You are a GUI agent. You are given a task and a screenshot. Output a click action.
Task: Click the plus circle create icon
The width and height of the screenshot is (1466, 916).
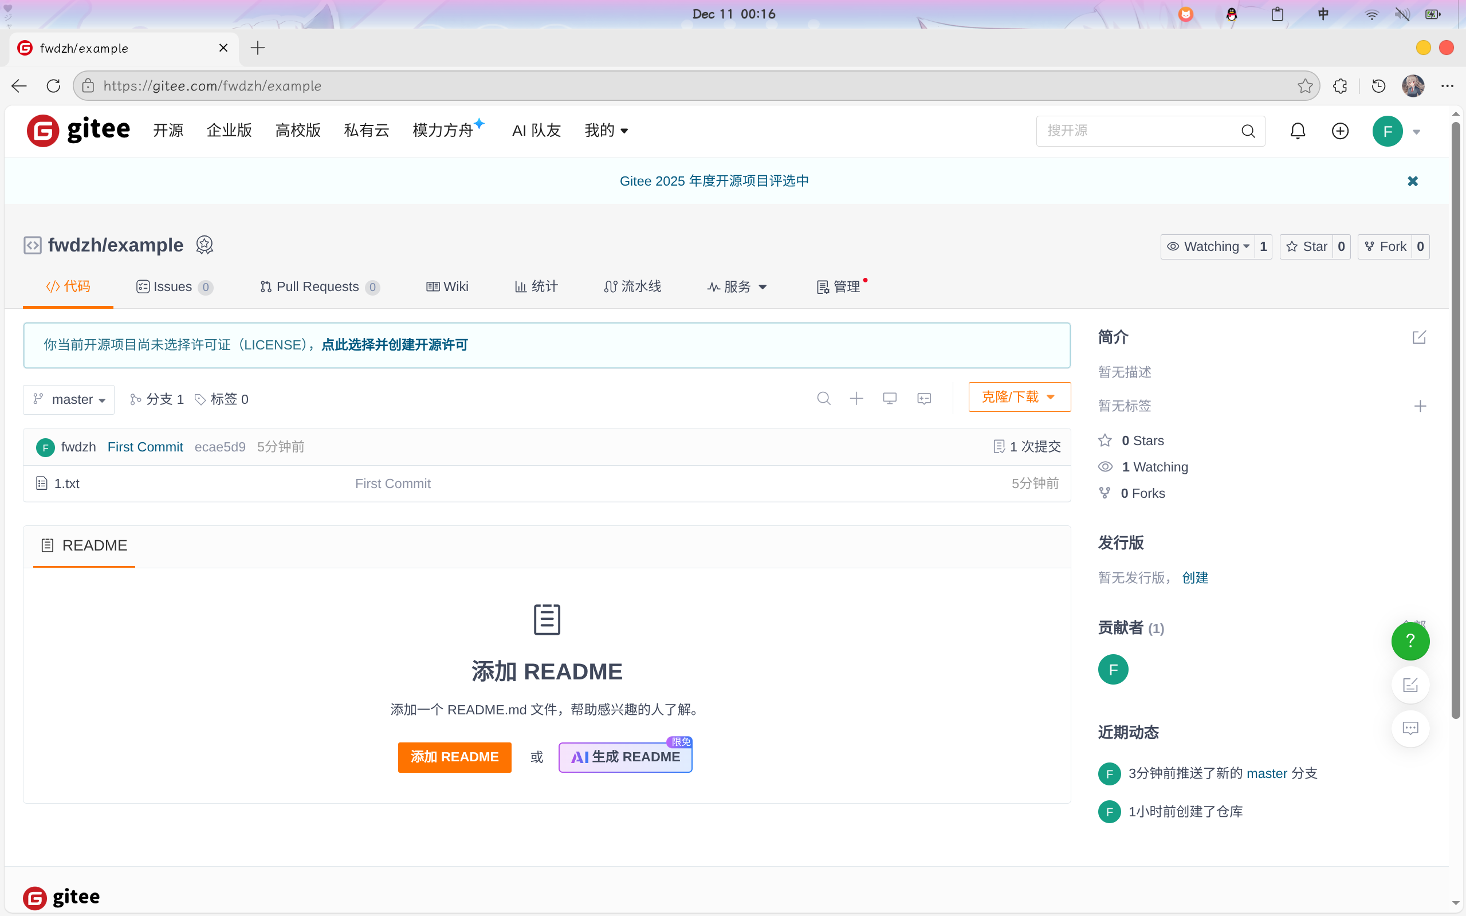coord(1340,131)
